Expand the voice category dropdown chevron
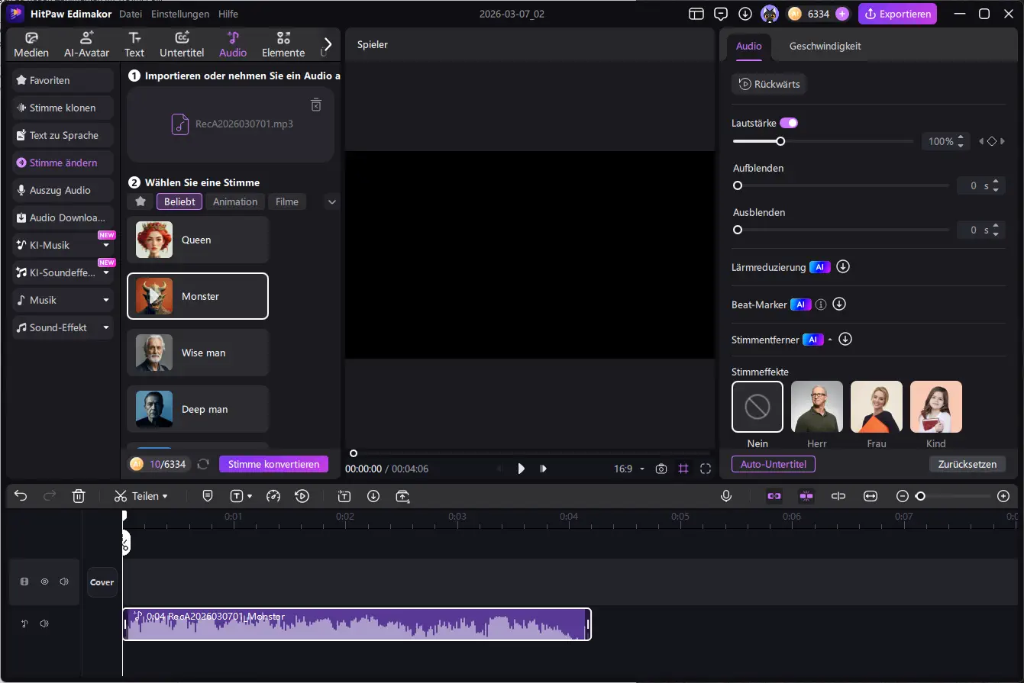This screenshot has height=683, width=1024. (331, 202)
